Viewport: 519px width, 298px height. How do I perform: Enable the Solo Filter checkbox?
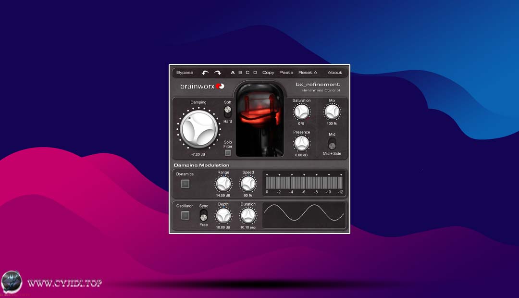pyautogui.click(x=228, y=153)
